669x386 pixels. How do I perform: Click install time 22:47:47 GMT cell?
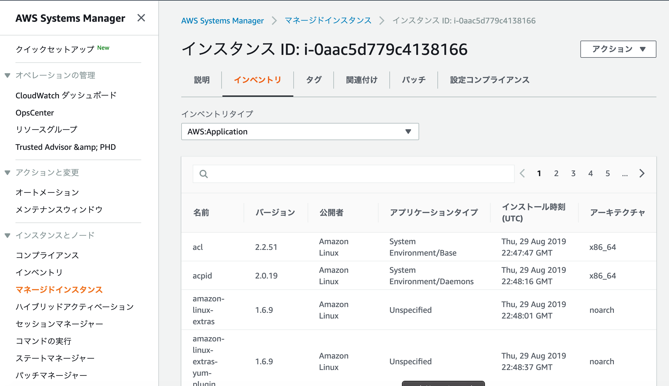click(533, 247)
